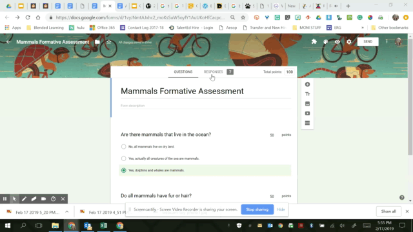Hide the Screencastify sharing notice
This screenshot has width=413, height=232.
(281, 209)
